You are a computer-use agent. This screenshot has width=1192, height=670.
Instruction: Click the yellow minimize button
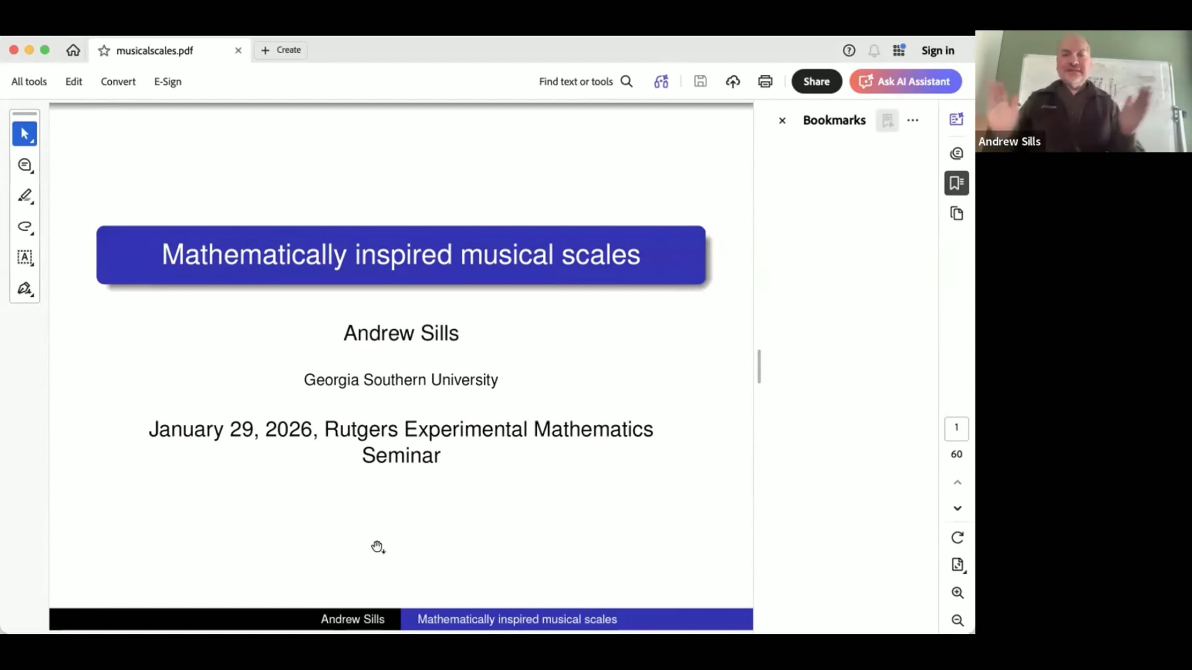[x=29, y=50]
